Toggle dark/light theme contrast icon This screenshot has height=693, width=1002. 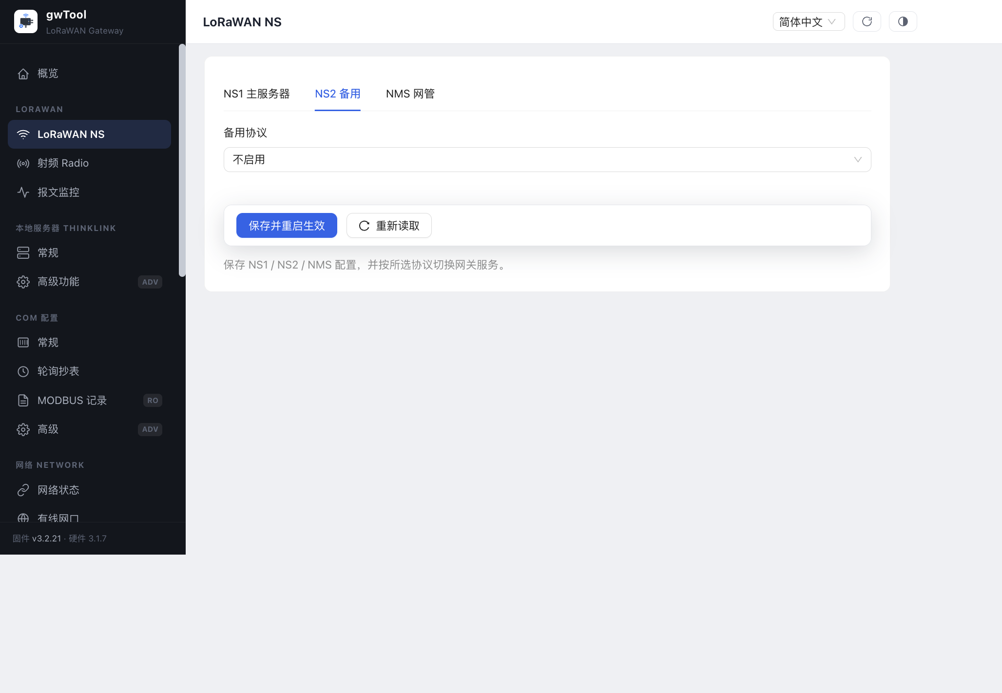click(903, 21)
